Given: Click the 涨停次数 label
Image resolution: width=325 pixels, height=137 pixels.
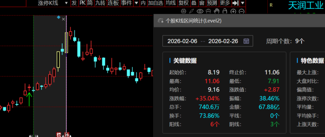Looking at the screenshot, I should click(x=307, y=99).
